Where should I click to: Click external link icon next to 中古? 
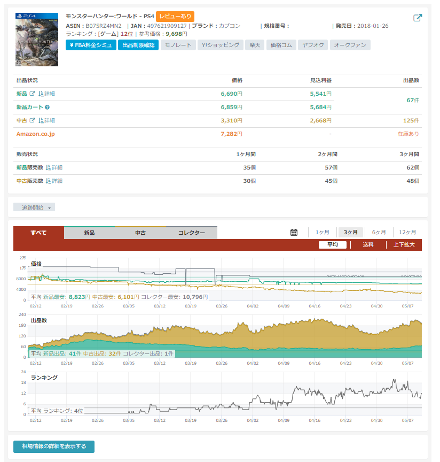(x=32, y=120)
